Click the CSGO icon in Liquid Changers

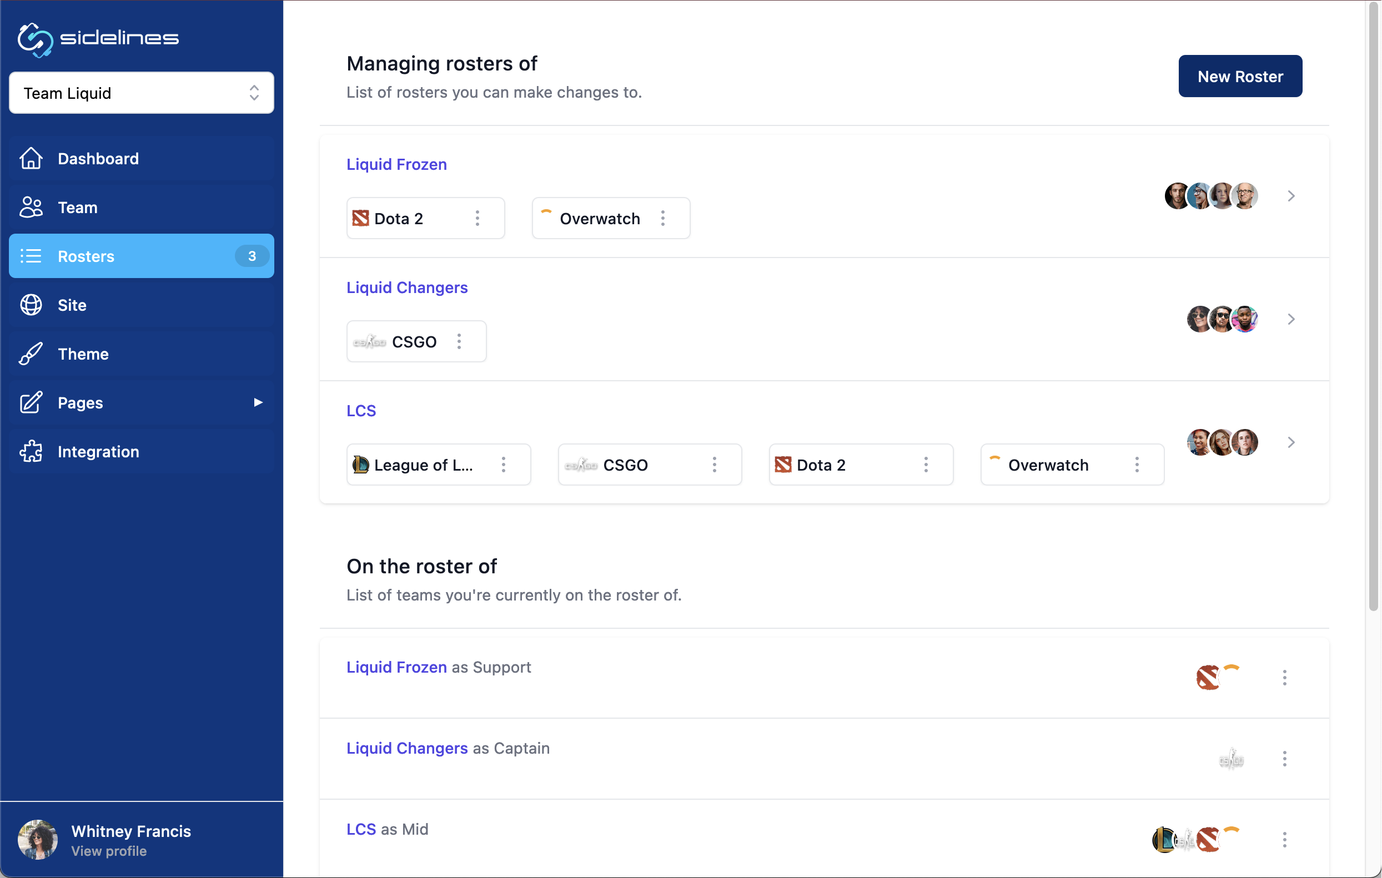pos(369,342)
